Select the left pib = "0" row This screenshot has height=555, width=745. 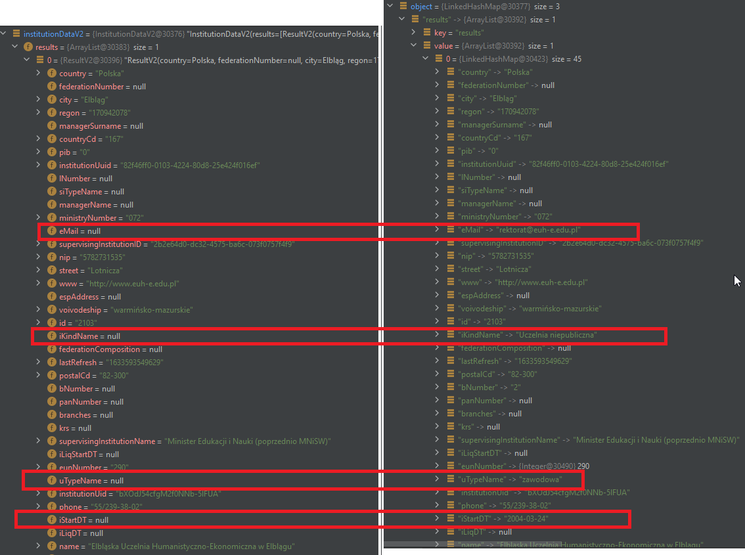click(190, 152)
